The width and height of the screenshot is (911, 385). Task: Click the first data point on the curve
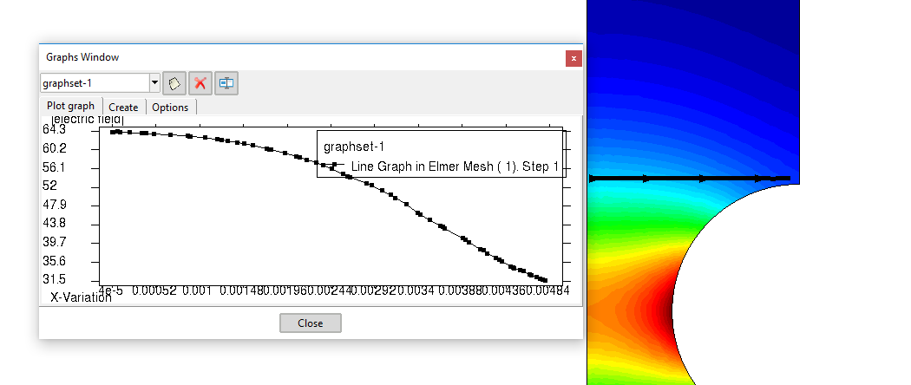click(x=113, y=132)
